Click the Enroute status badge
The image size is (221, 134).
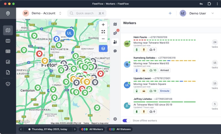[165, 91]
